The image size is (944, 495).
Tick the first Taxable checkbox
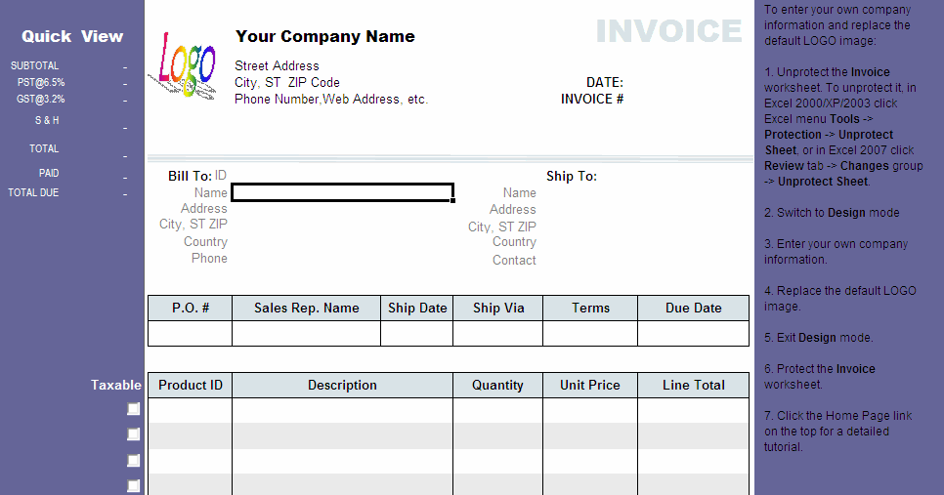tap(134, 409)
